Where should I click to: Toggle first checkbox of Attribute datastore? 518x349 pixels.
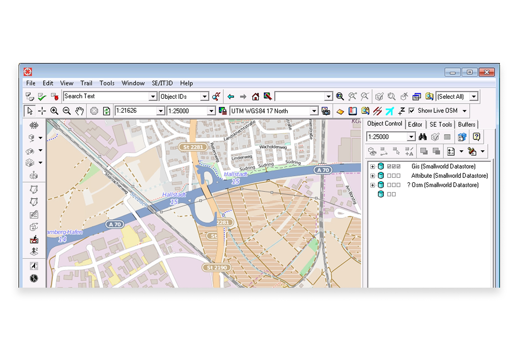click(x=389, y=176)
